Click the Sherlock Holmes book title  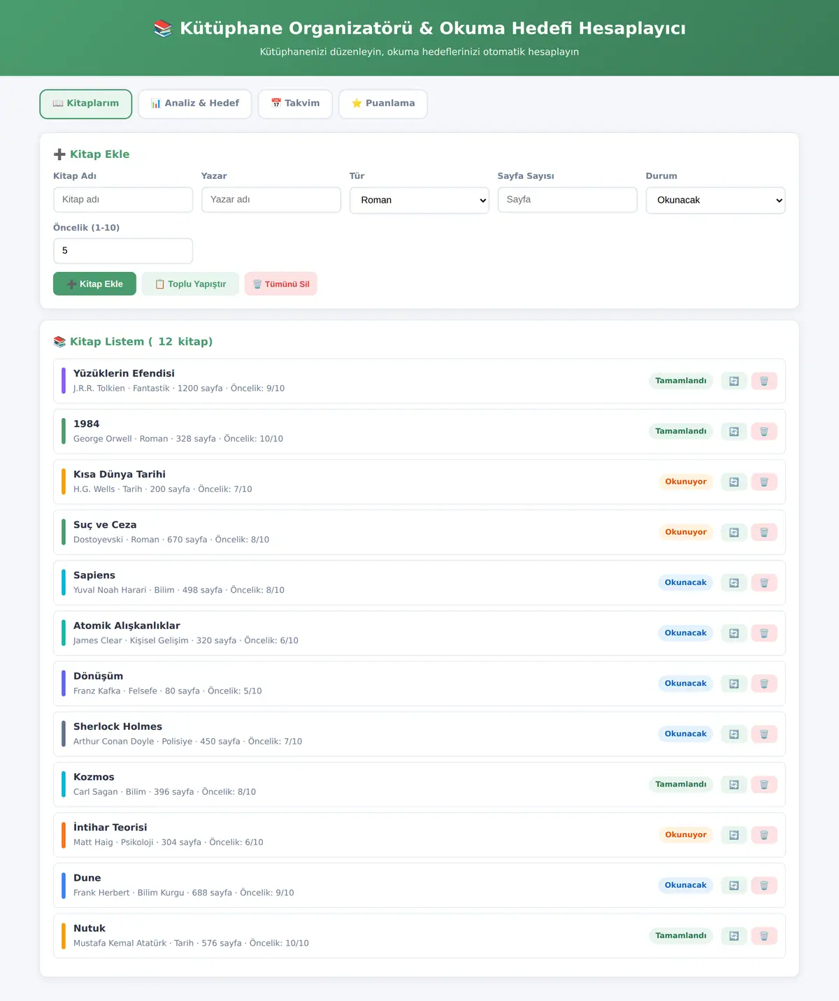(117, 726)
